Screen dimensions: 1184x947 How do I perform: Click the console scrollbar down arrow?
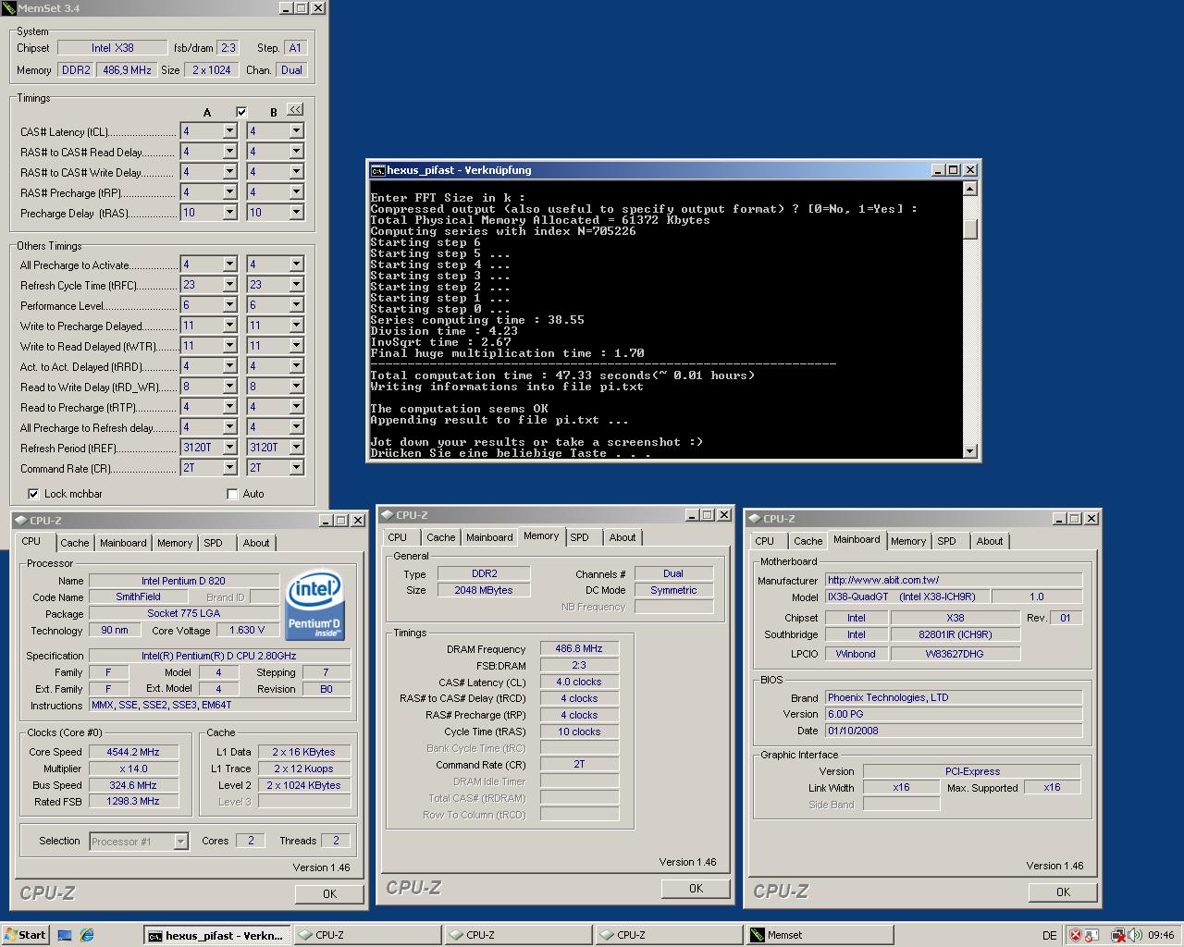[969, 451]
